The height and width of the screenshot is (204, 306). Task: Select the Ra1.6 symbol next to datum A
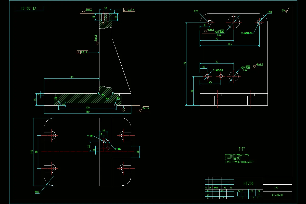[143, 109]
